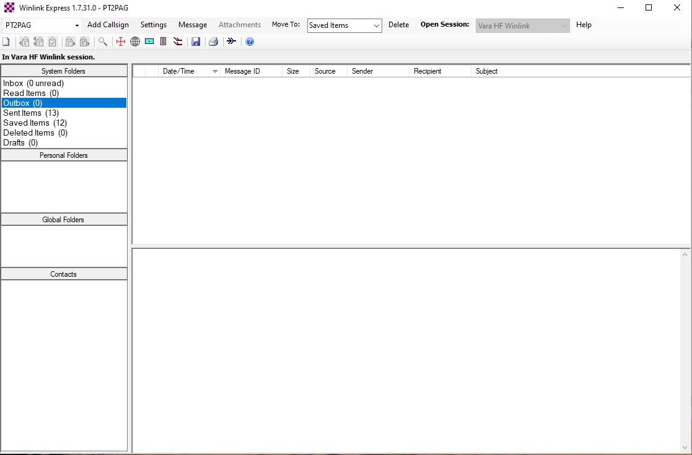
Task: Select the Outbox (0) folder
Action: tap(64, 103)
